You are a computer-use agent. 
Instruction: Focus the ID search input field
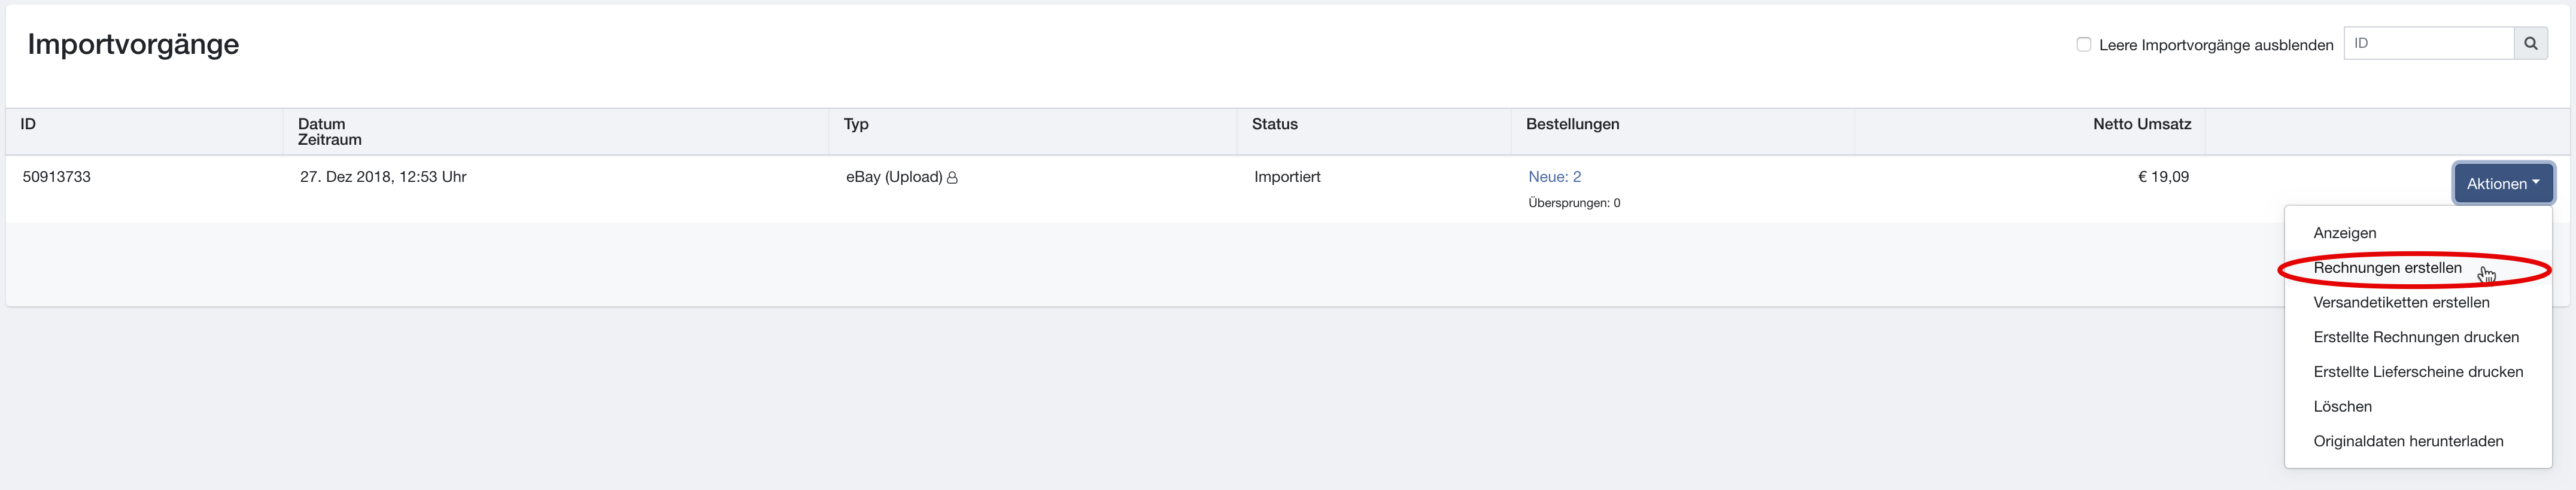pos(2428,44)
